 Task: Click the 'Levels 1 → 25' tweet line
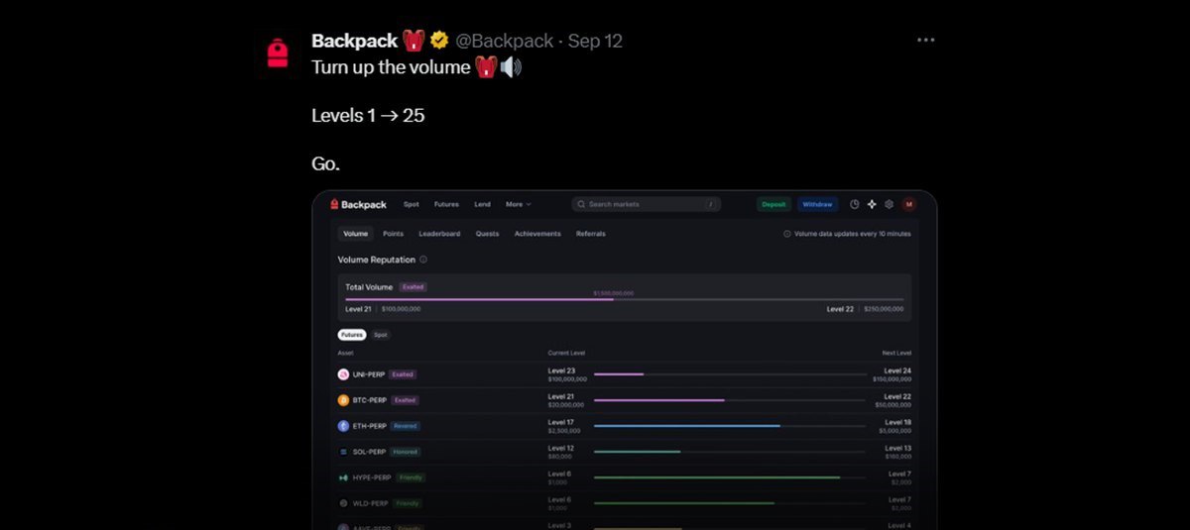coord(368,115)
